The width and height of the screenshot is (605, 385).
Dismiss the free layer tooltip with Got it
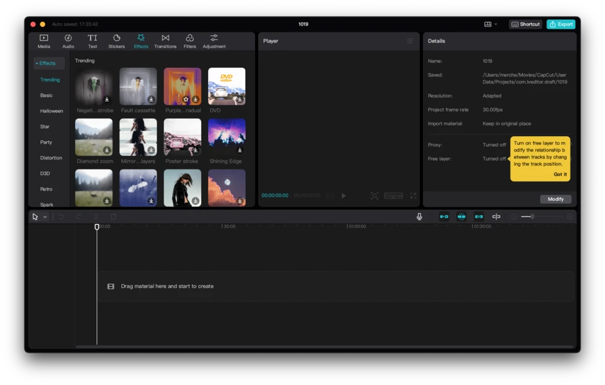(x=559, y=174)
